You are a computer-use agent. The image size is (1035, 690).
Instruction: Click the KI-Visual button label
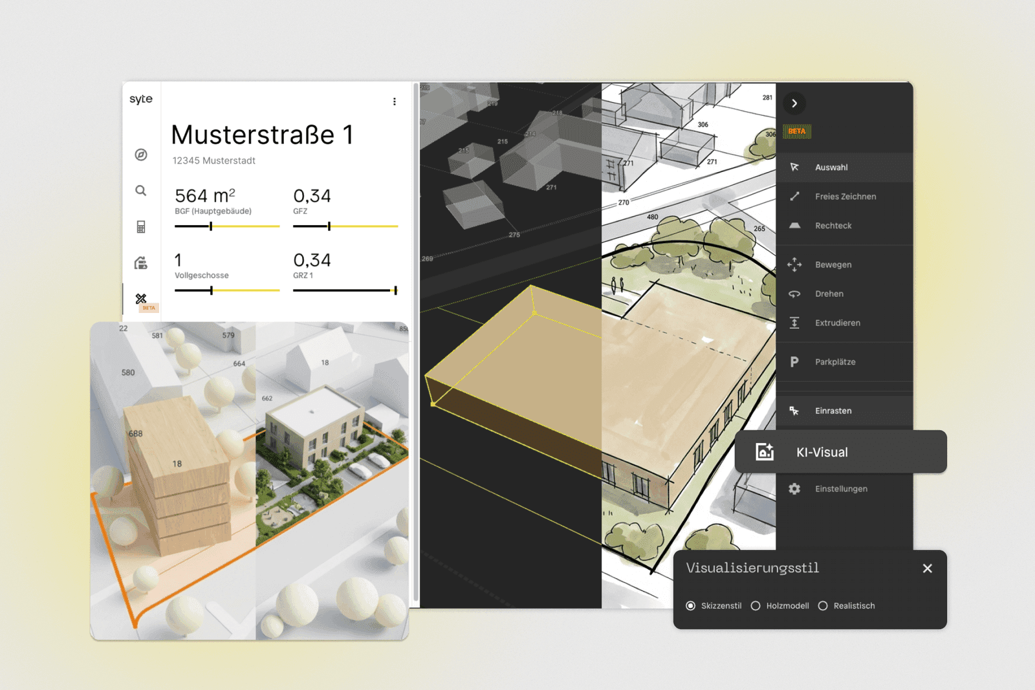click(822, 452)
